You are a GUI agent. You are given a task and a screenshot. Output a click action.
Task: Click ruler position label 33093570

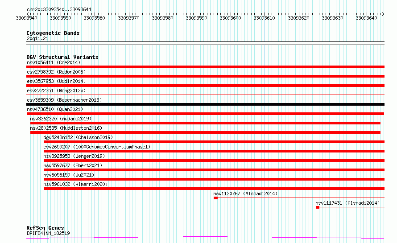128,18
